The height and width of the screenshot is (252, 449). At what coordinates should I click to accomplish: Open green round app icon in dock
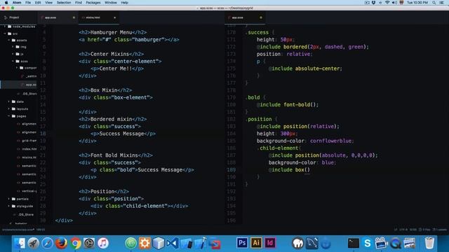click(x=130, y=243)
